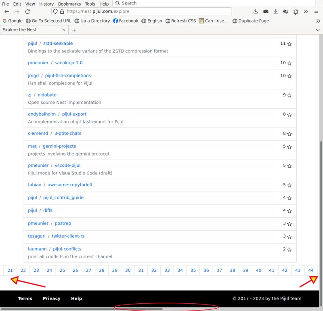Star the gemini-projects repository
323x311 pixels.
(289, 147)
